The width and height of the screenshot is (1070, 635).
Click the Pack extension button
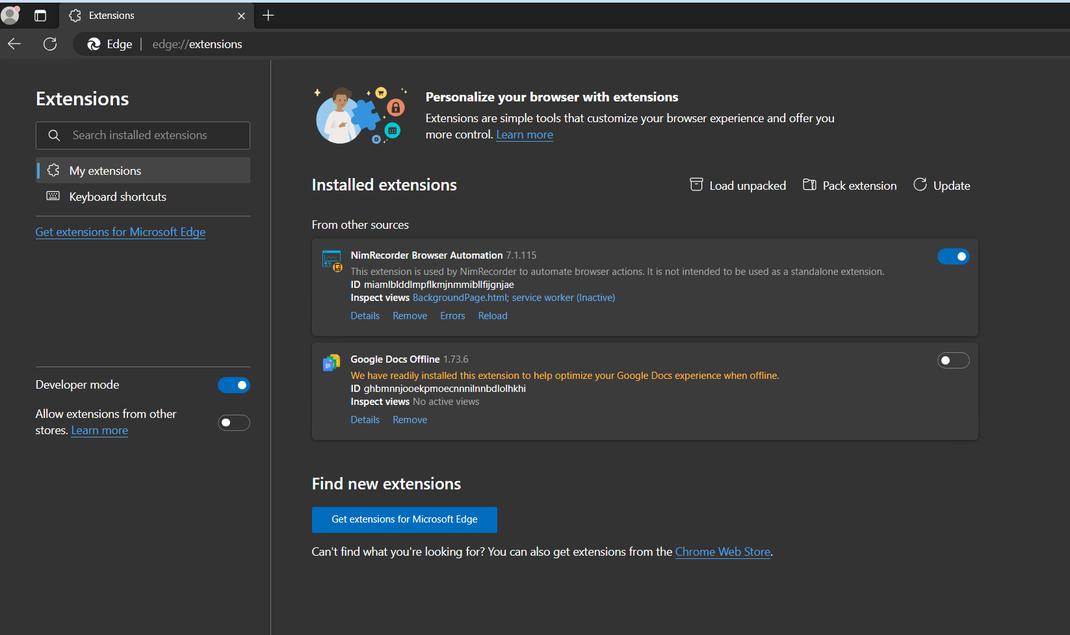(850, 186)
